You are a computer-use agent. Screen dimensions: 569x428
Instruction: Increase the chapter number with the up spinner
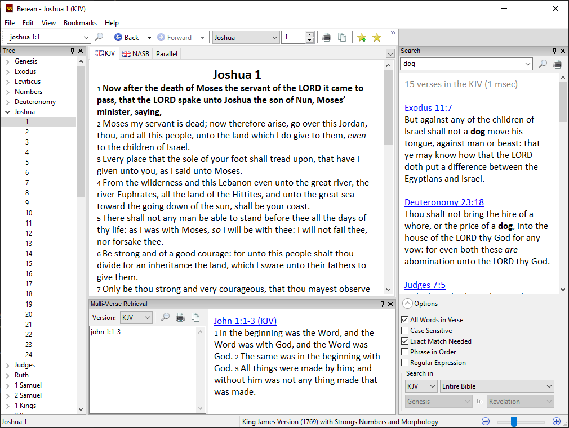(309, 35)
